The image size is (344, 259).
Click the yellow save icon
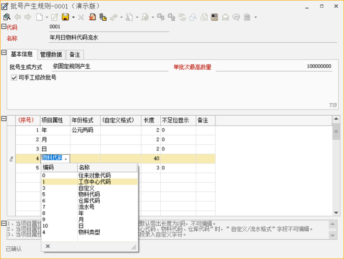[65, 17]
